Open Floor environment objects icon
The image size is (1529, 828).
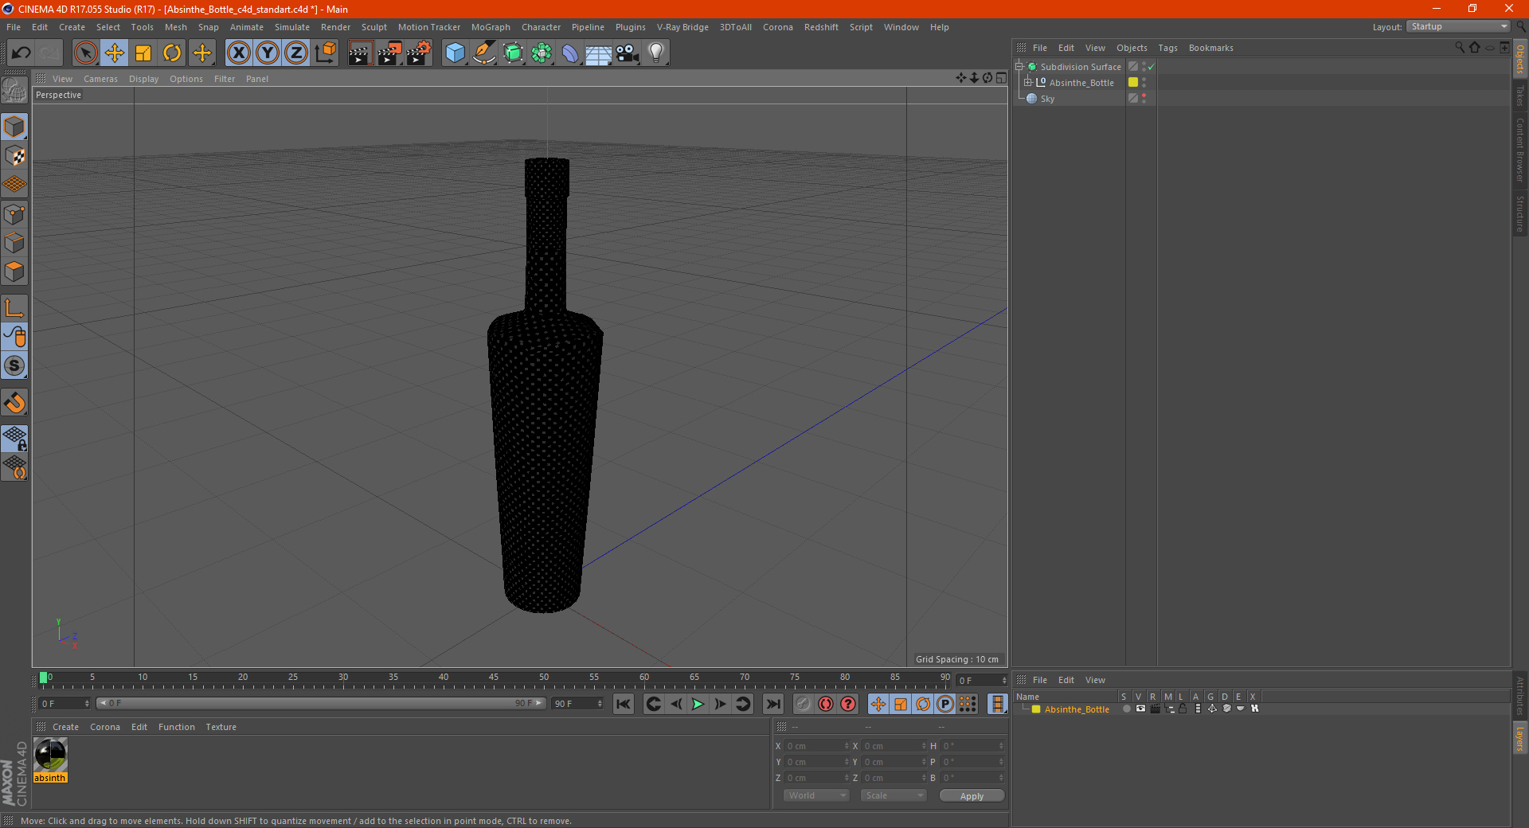pos(599,53)
